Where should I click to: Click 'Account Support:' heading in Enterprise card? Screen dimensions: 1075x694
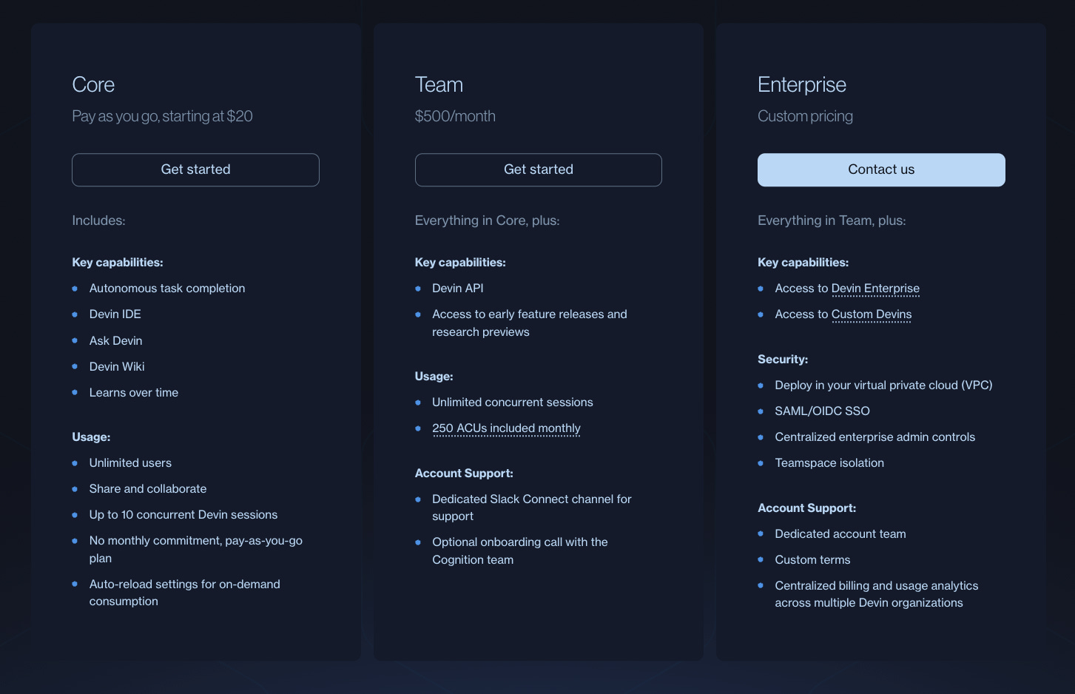point(806,508)
